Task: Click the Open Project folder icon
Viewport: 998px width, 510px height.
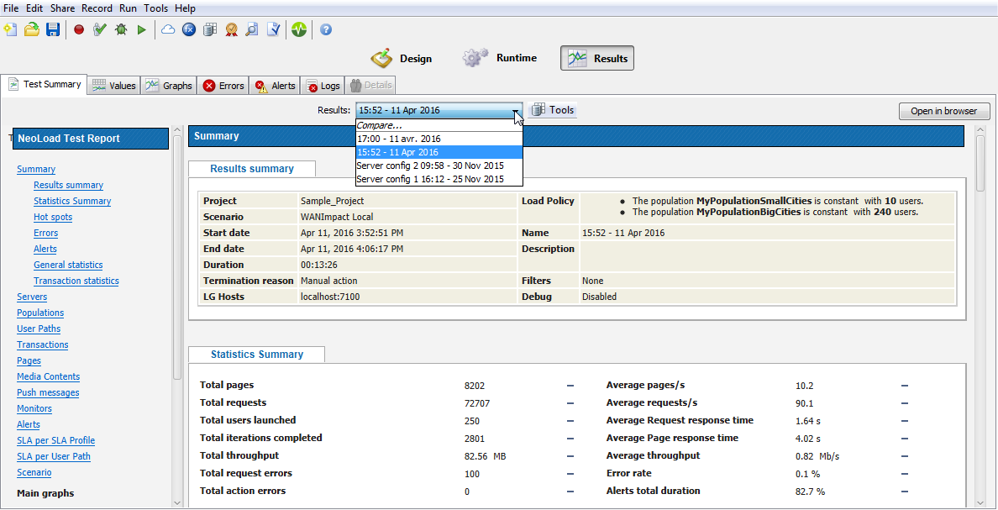Action: pos(31,29)
